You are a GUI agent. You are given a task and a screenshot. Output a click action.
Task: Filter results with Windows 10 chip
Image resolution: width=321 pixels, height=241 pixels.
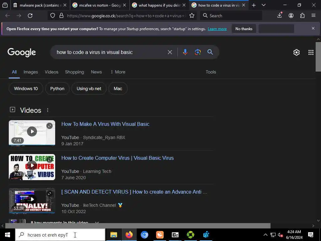pos(26,88)
